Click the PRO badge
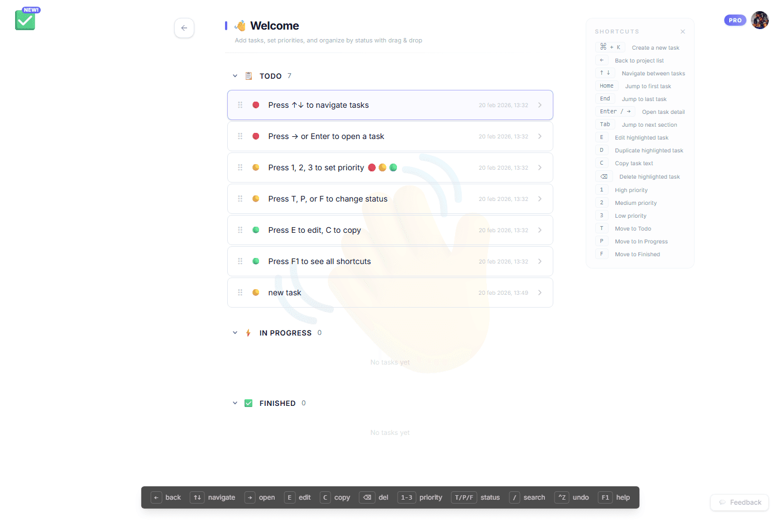Viewport: 780px width, 522px height. (735, 20)
